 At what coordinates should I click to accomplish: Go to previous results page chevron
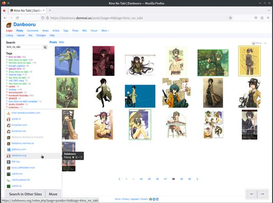coord(119,179)
